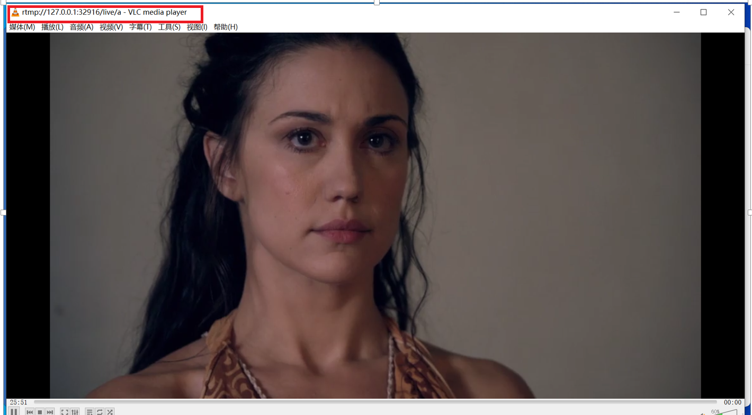Click the remaining time 00:00 label
This screenshot has height=415, width=752.
732,402
